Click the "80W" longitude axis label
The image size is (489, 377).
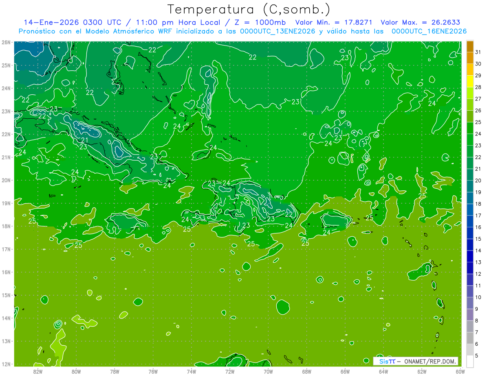click(x=76, y=371)
